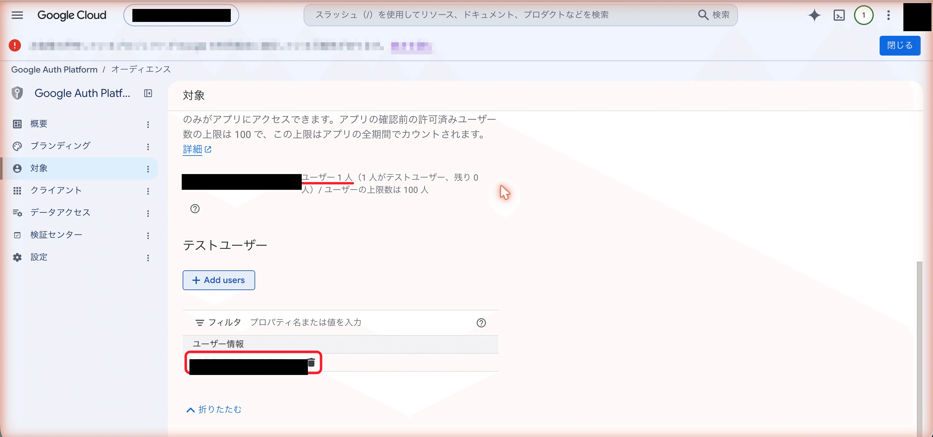Open more options for データアクセス

[148, 214]
